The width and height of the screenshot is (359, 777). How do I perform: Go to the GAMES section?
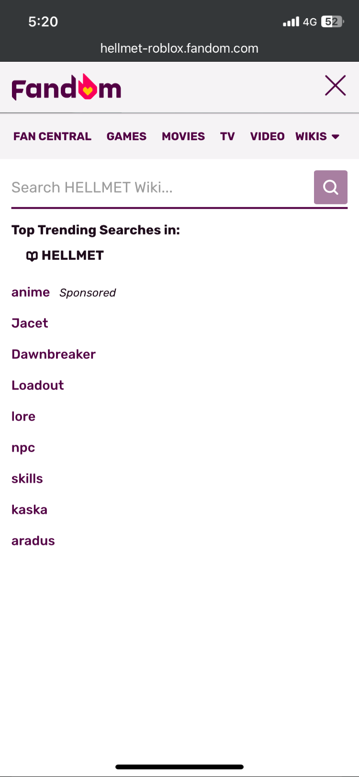[x=126, y=136]
